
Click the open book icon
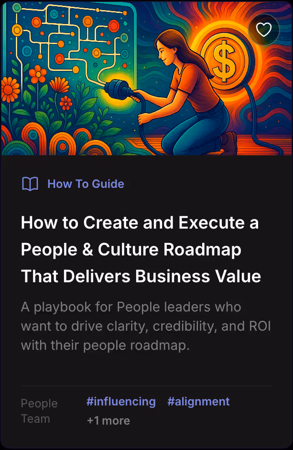30,184
